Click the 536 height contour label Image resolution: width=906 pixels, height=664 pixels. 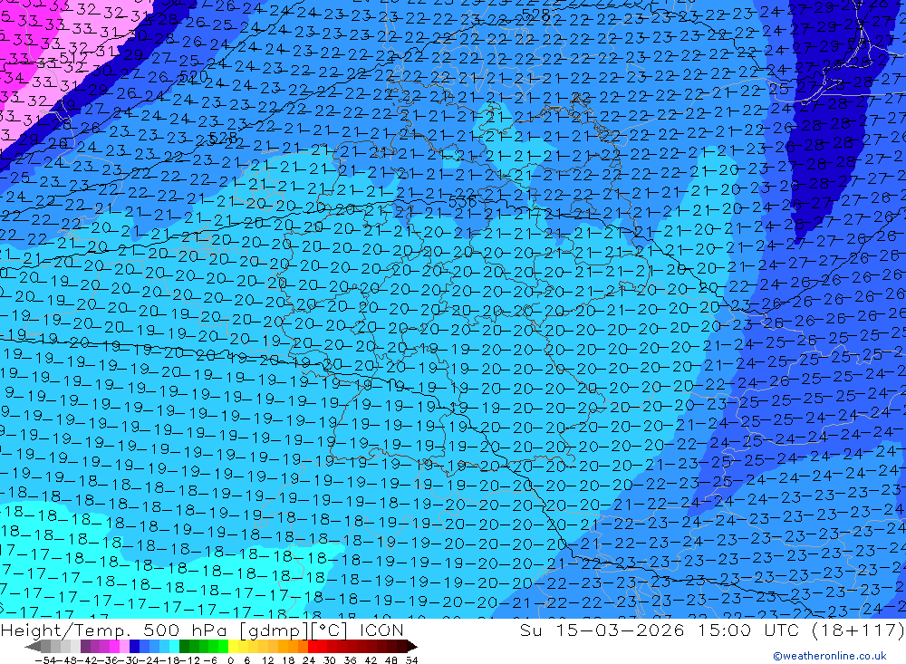462,202
